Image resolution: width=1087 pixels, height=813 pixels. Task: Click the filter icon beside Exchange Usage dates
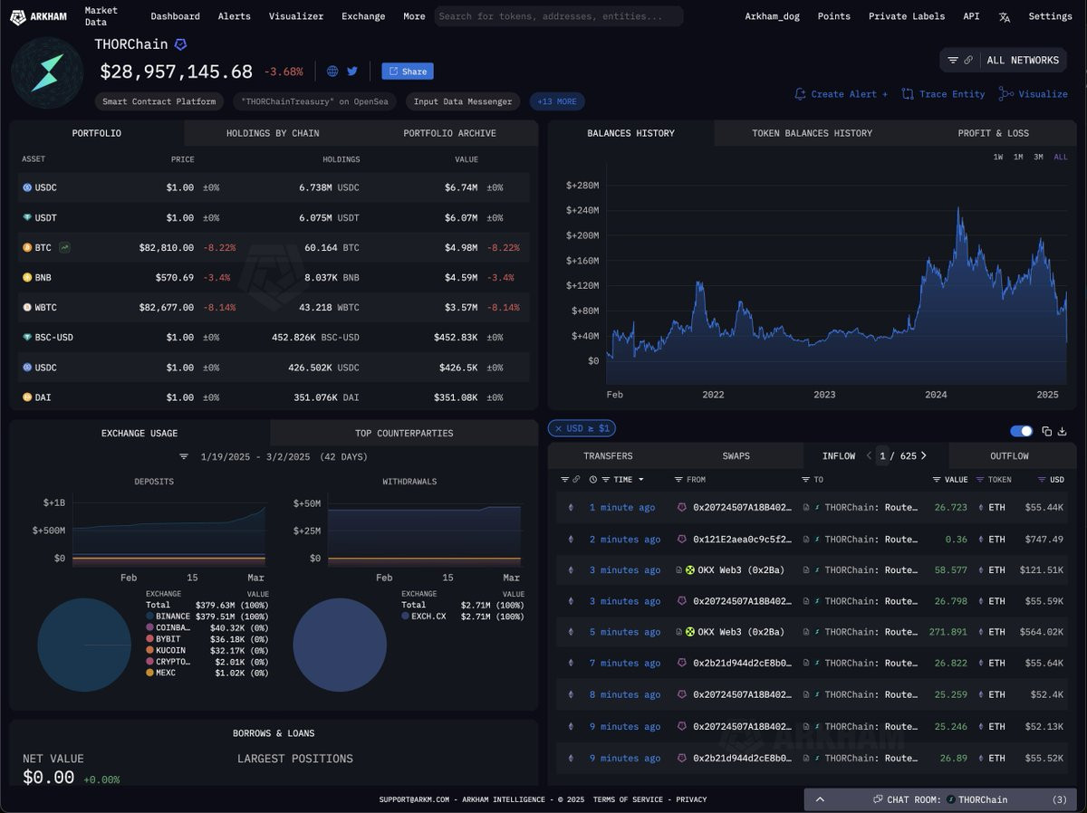point(184,457)
